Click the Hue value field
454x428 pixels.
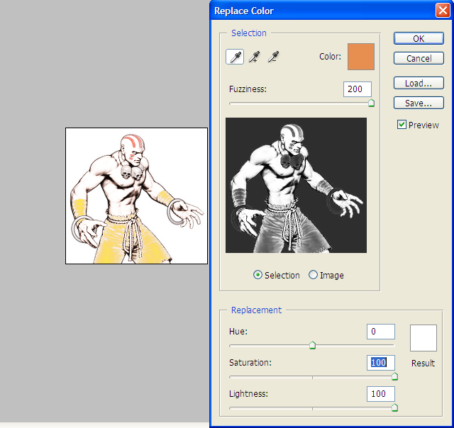pyautogui.click(x=381, y=332)
